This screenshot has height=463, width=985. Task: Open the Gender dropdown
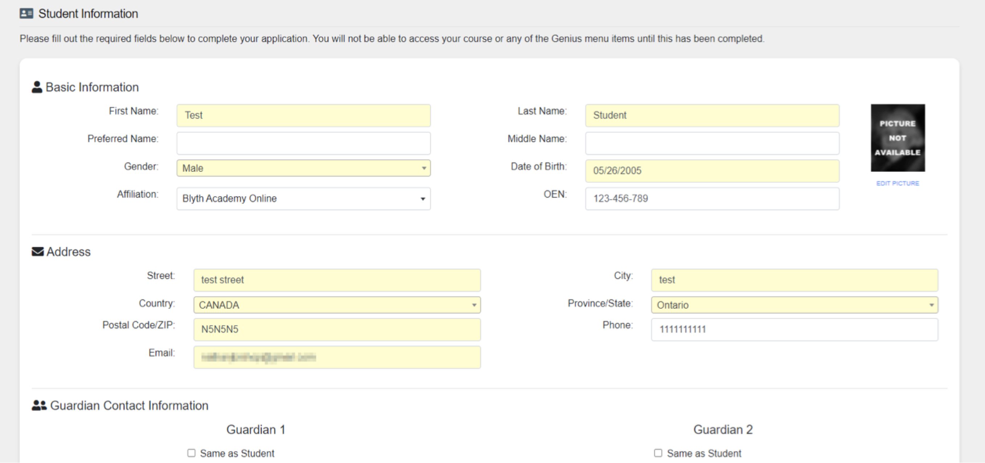303,168
